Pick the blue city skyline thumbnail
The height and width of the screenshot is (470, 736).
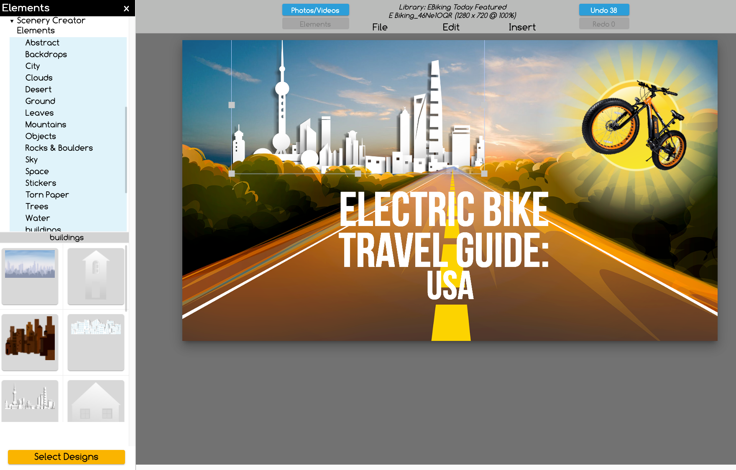30,276
